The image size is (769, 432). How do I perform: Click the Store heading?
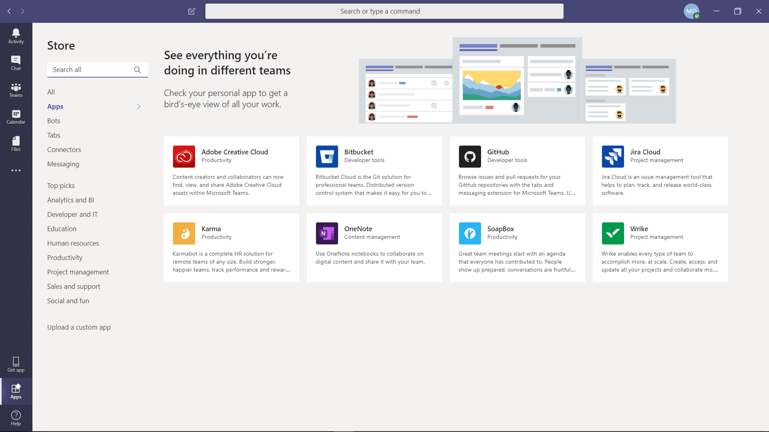(61, 46)
